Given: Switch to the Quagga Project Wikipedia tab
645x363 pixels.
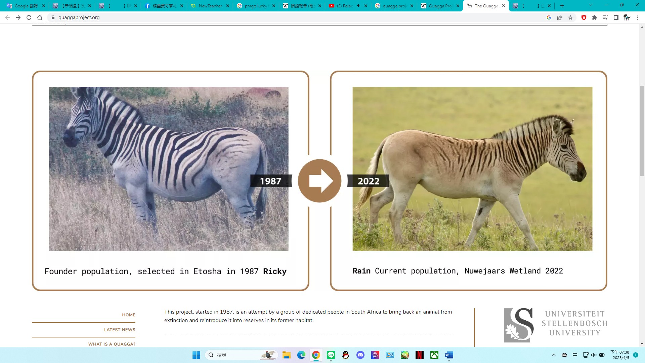Looking at the screenshot, I should 440,6.
